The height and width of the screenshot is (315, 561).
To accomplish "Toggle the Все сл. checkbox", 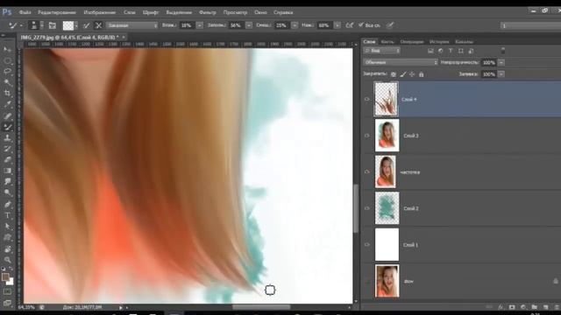I will 360,25.
